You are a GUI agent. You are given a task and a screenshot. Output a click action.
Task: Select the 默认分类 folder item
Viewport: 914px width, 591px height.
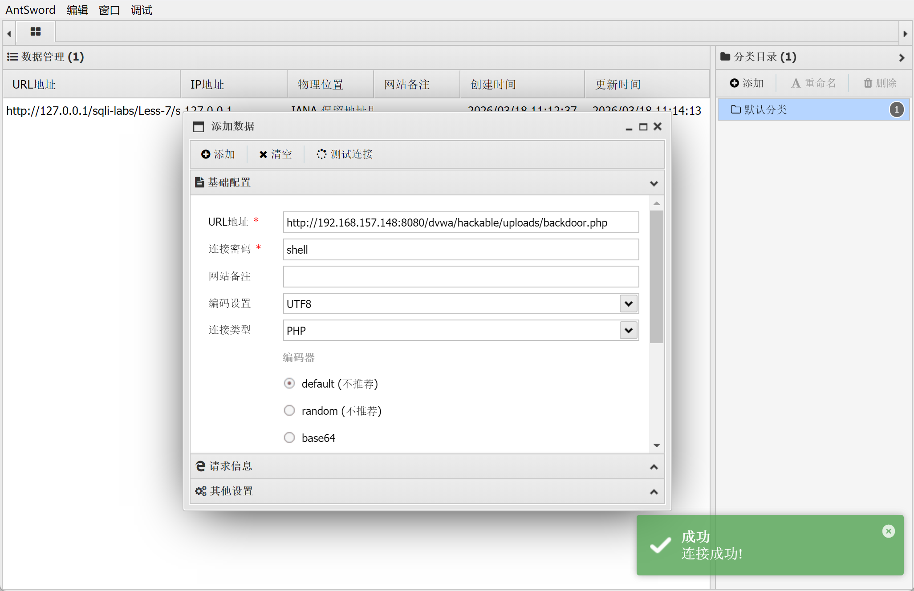813,109
